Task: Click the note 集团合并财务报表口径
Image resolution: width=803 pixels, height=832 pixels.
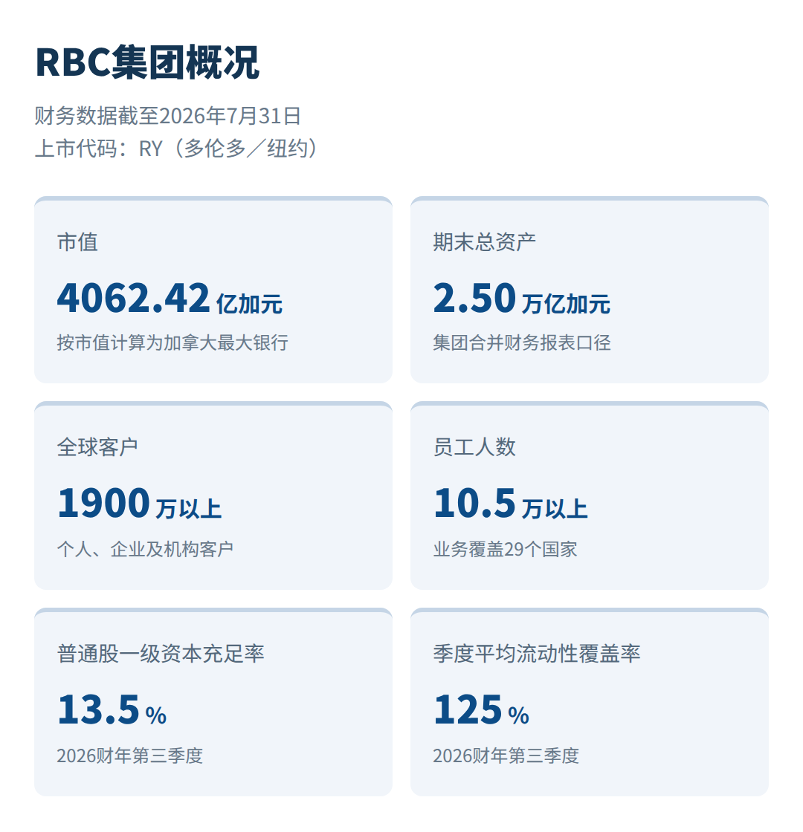Action: (521, 342)
